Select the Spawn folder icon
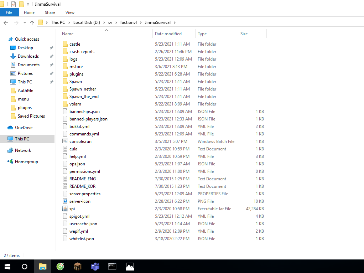 65,81
